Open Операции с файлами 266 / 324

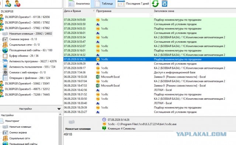click(29, 78)
